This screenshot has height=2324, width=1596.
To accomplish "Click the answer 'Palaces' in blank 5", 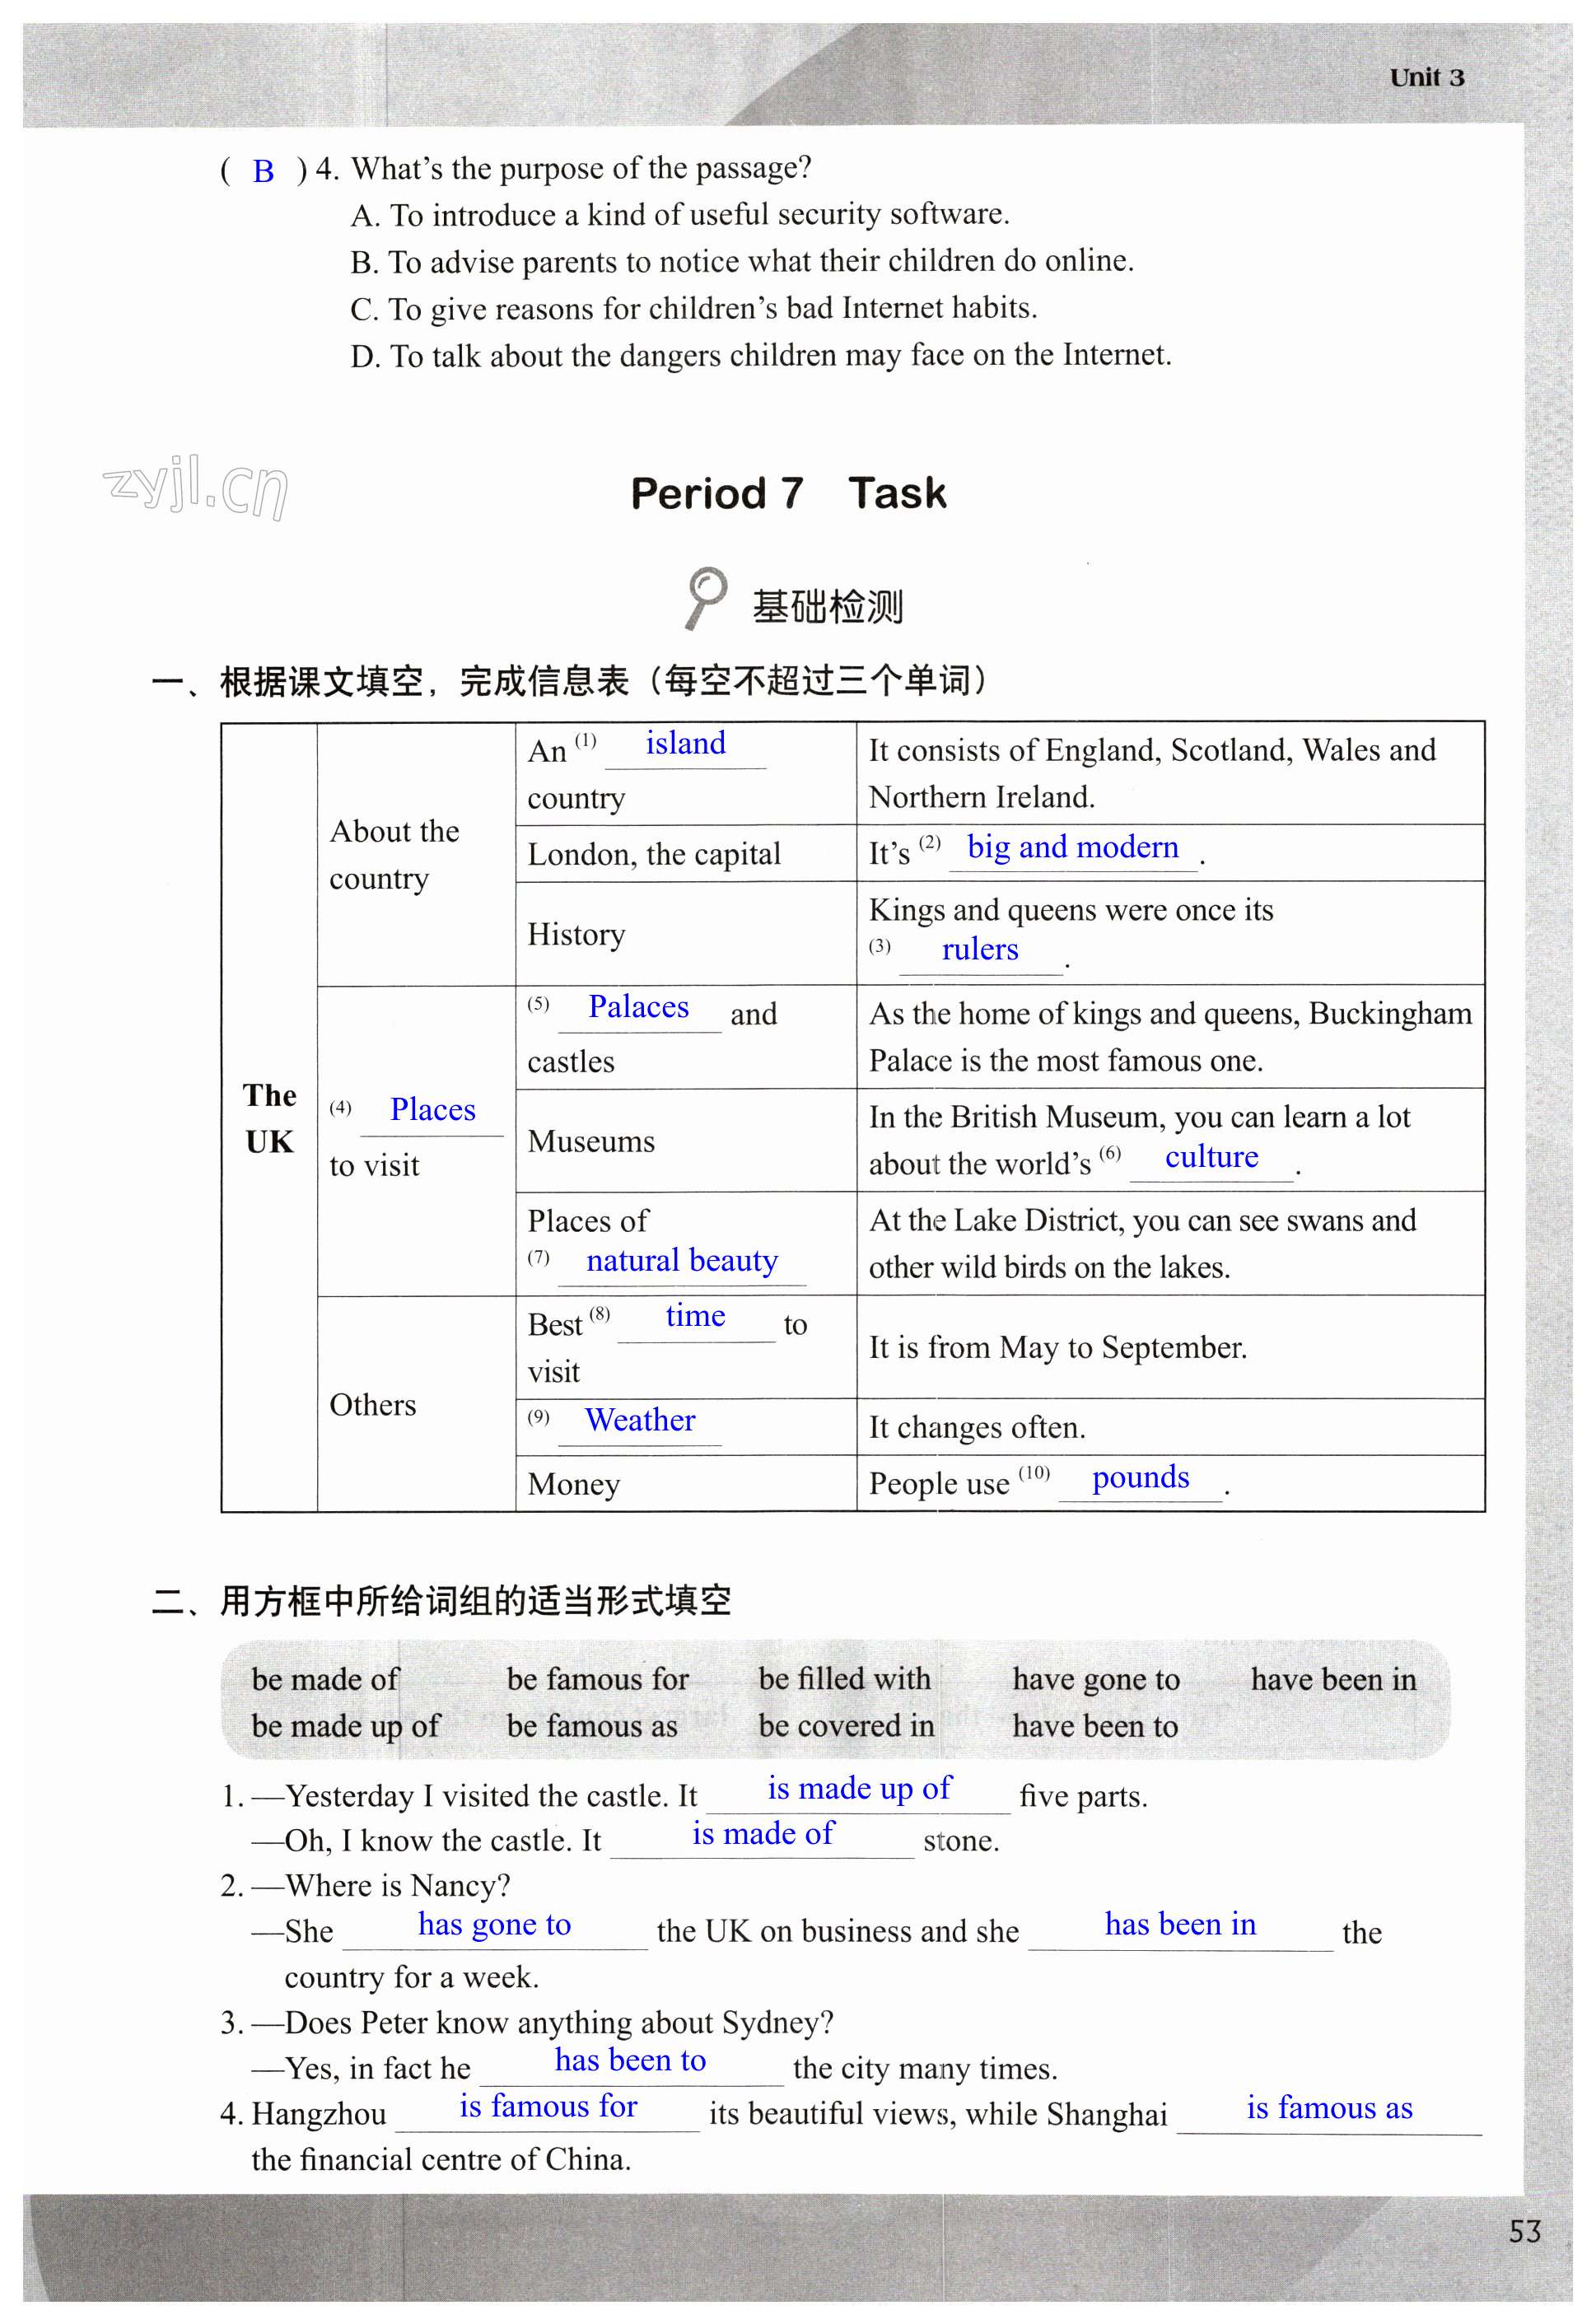I will pos(638,1006).
